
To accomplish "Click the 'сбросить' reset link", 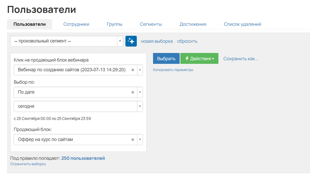I will [x=187, y=41].
